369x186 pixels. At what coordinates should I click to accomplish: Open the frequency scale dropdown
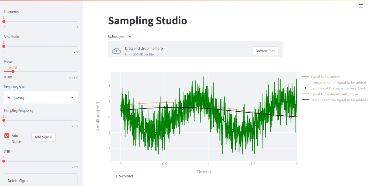pos(41,97)
